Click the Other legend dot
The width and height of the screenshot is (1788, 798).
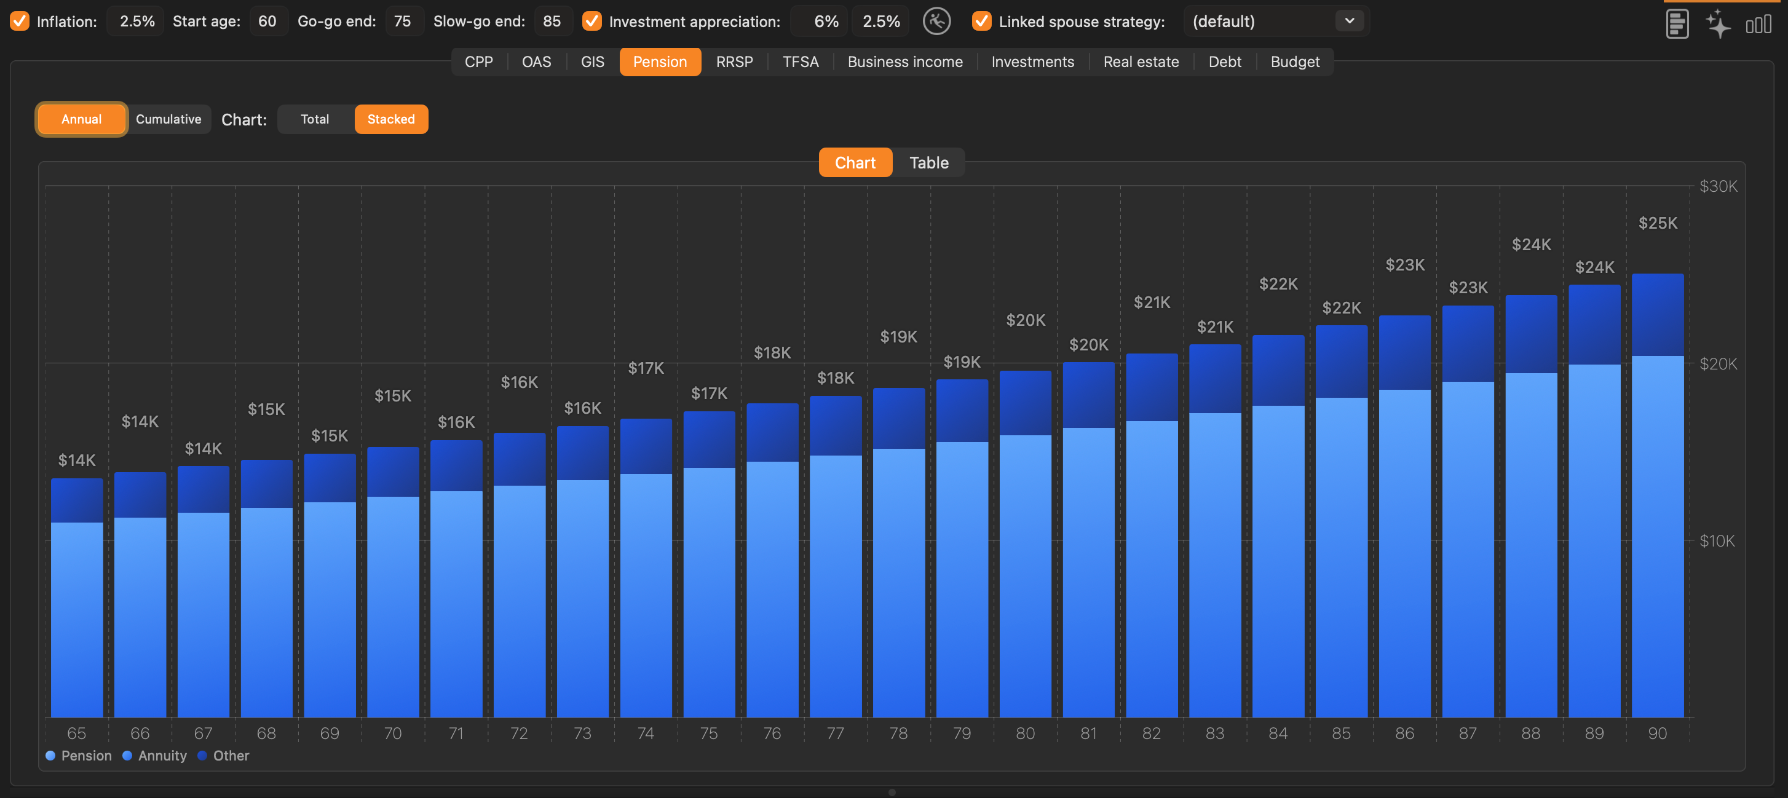[x=202, y=756]
